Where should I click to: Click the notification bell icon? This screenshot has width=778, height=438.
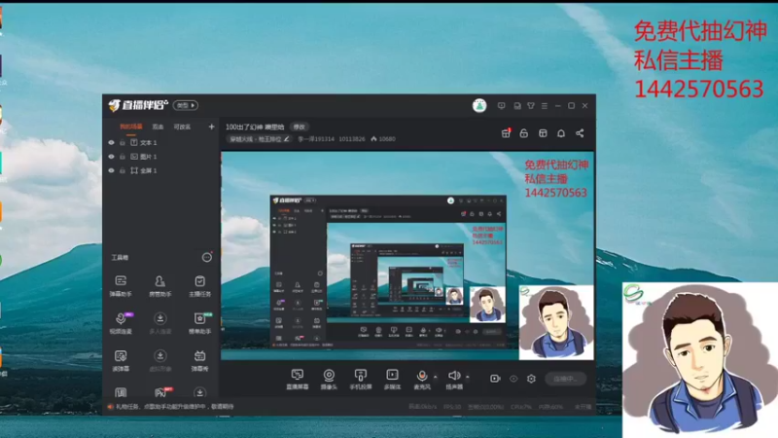pyautogui.click(x=561, y=133)
